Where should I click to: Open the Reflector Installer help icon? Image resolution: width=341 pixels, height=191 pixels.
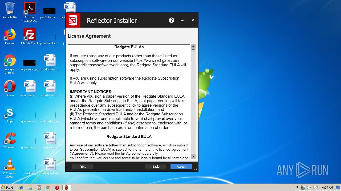[172, 20]
